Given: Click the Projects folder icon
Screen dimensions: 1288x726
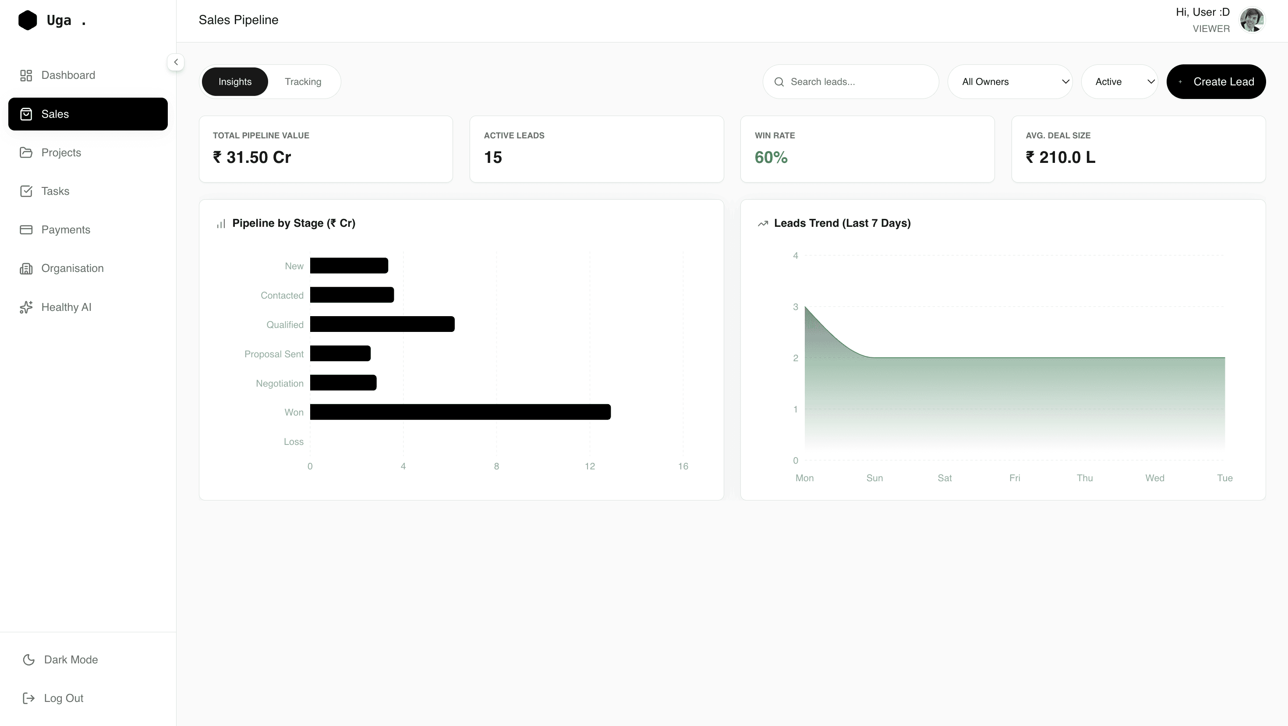Looking at the screenshot, I should [x=26, y=152].
